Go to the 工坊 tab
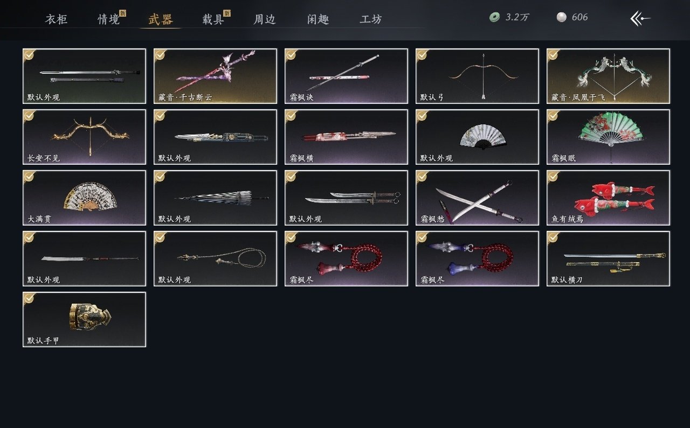690x428 pixels. click(371, 19)
